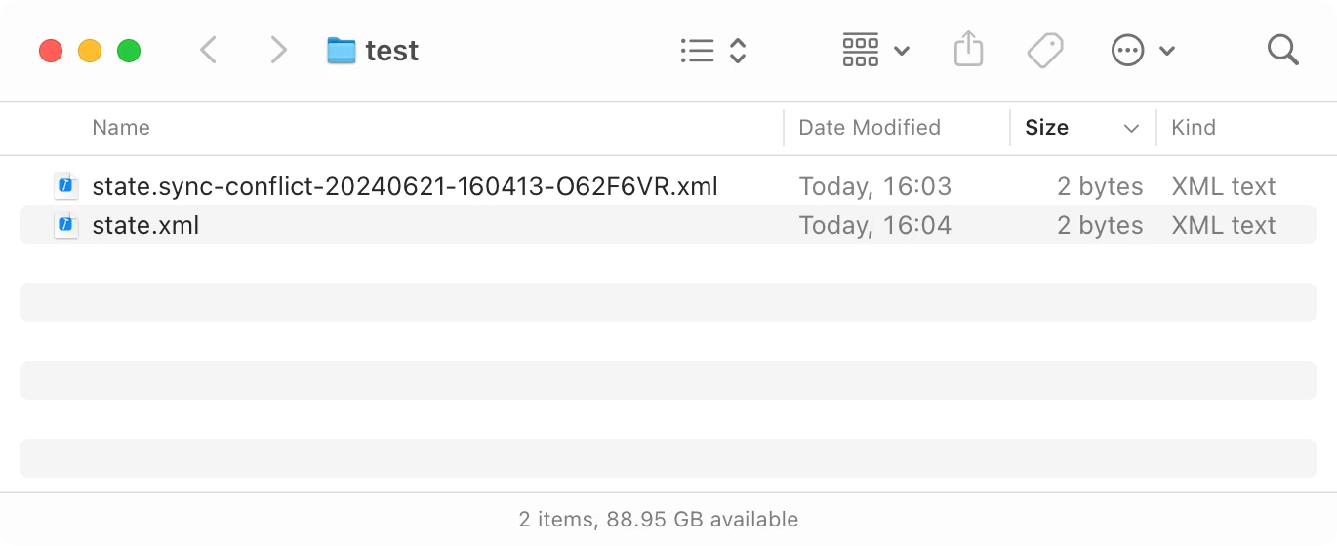Minimize window with the yellow button

[90, 51]
